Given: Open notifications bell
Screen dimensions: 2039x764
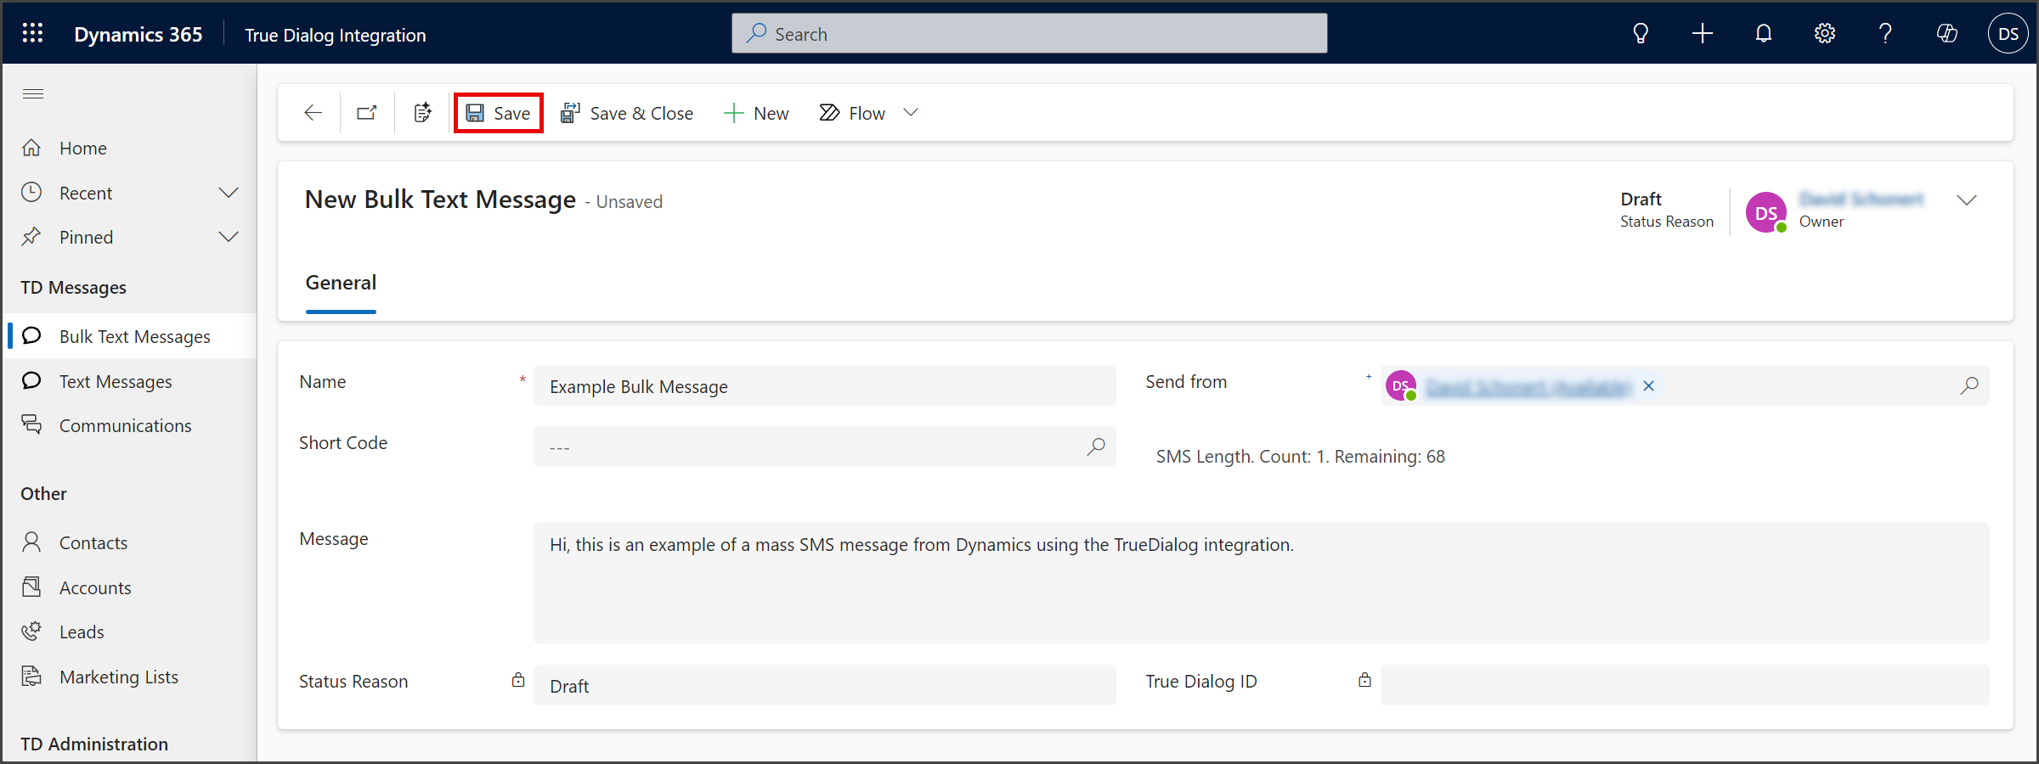Looking at the screenshot, I should click(x=1763, y=34).
